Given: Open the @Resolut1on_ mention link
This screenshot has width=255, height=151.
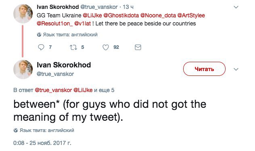Looking at the screenshot, I should click(55, 23).
